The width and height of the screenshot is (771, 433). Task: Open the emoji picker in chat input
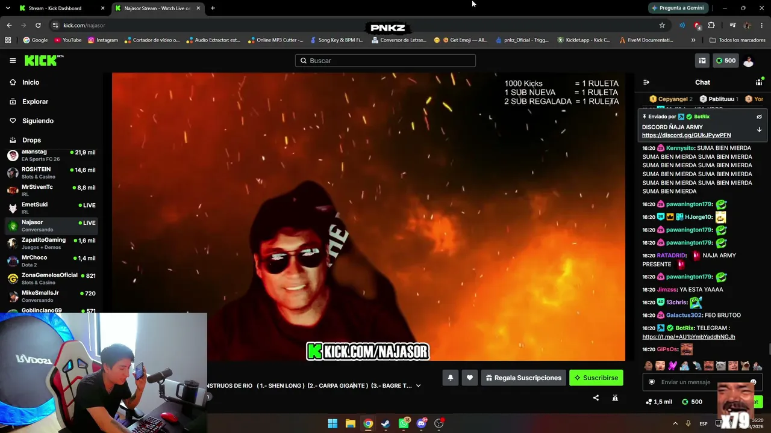pos(753,382)
